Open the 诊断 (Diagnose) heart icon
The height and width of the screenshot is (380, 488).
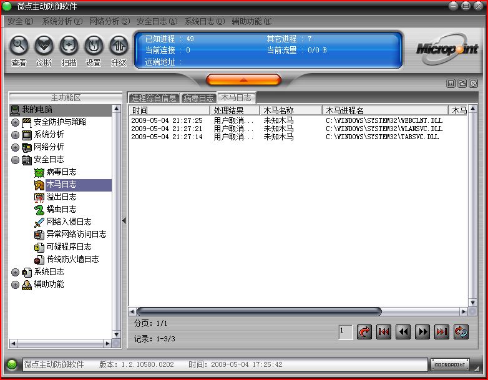(x=44, y=46)
